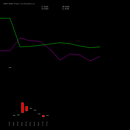Click the '08 Jan' axis label

34,124
